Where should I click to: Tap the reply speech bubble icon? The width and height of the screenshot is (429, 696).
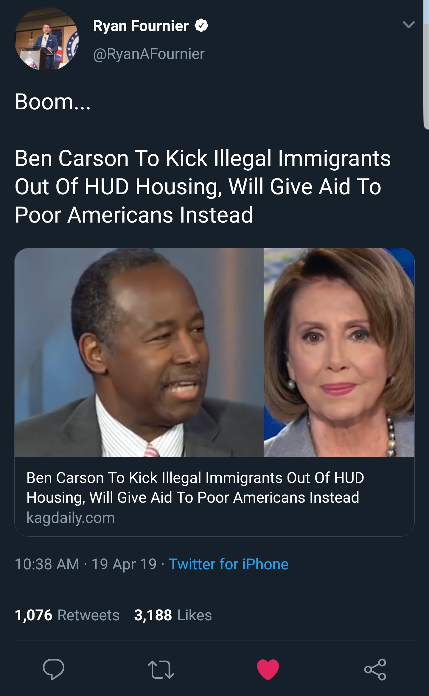53,669
